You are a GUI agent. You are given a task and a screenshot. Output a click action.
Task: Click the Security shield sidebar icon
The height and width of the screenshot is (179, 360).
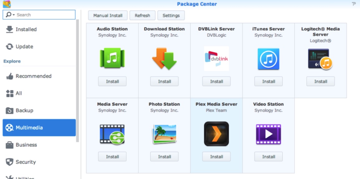point(9,162)
